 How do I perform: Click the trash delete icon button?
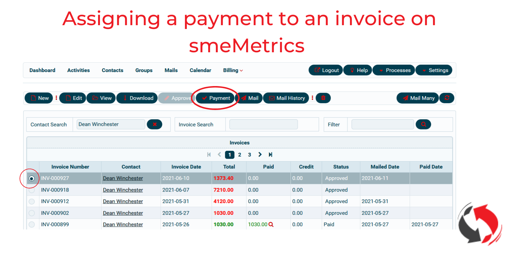pyautogui.click(x=323, y=98)
